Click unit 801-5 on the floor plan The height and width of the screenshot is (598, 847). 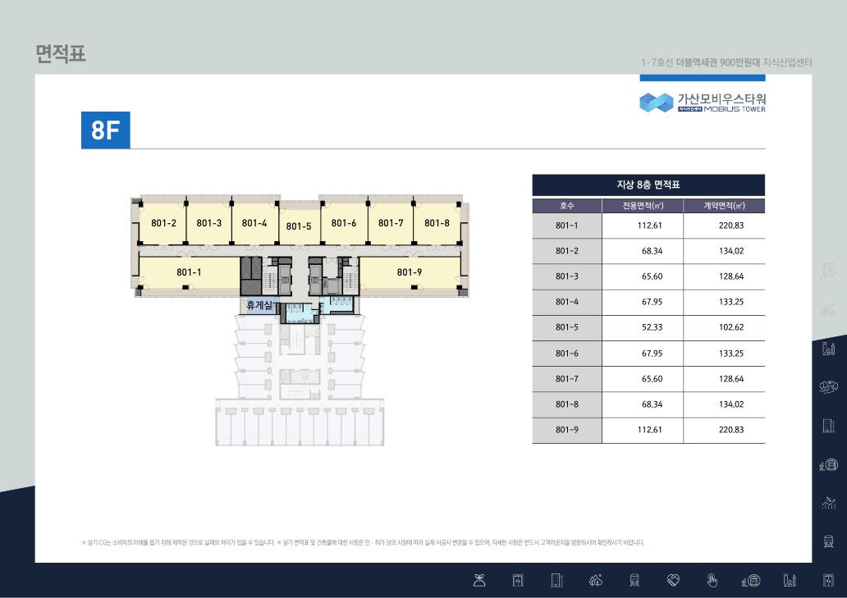pos(299,226)
